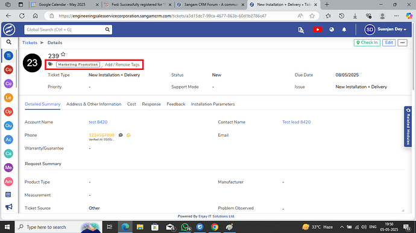Star ticket 239 as favorite

(63, 54)
